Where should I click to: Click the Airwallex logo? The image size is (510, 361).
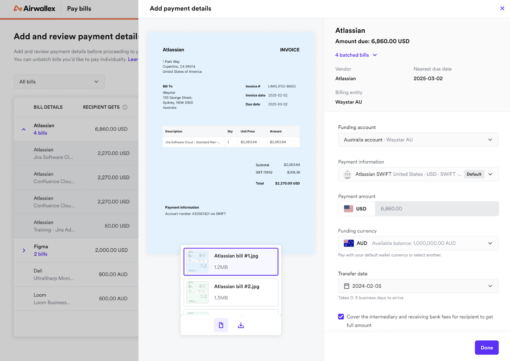pyautogui.click(x=34, y=9)
